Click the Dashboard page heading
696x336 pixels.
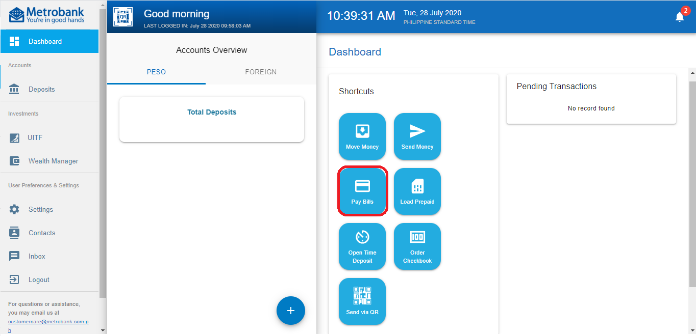[355, 52]
